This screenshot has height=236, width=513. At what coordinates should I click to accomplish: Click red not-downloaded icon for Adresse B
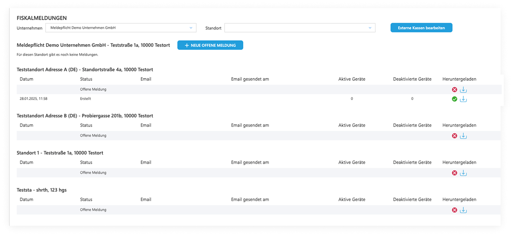coord(455,136)
